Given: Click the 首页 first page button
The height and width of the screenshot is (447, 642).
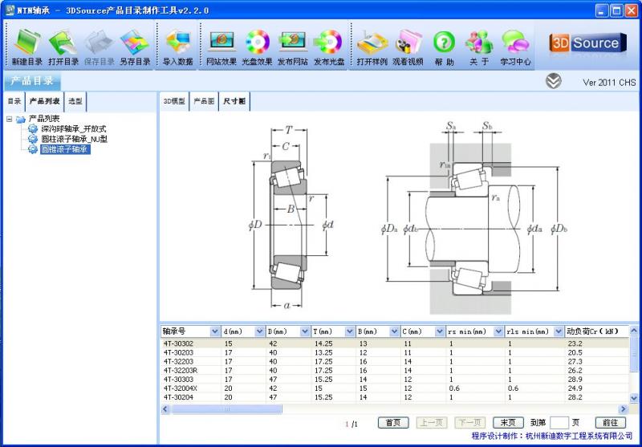Looking at the screenshot, I should coord(393,423).
